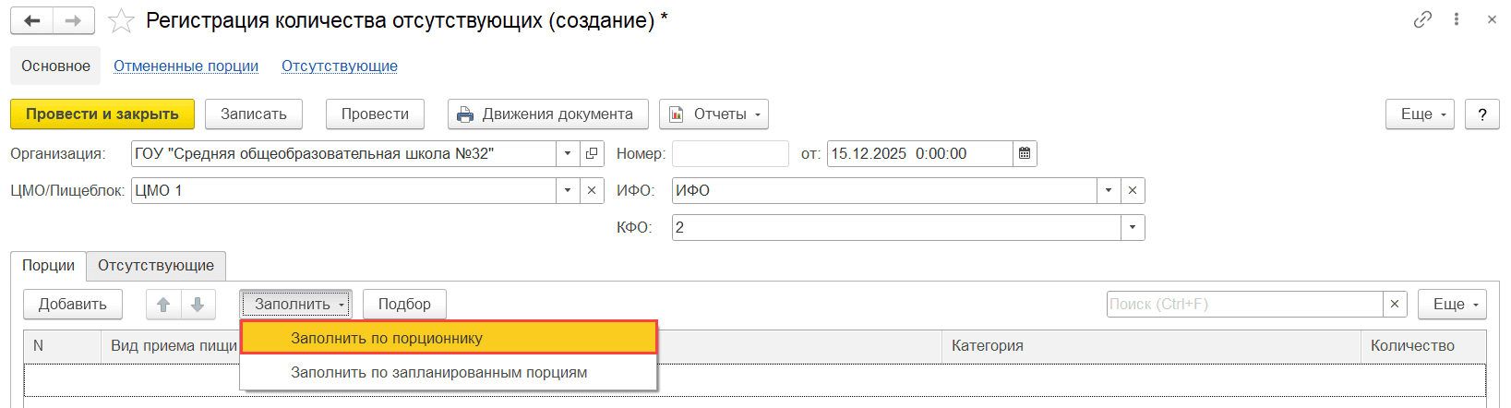Open the Отмененные порции link
This screenshot has height=408, width=1511.
(x=186, y=66)
